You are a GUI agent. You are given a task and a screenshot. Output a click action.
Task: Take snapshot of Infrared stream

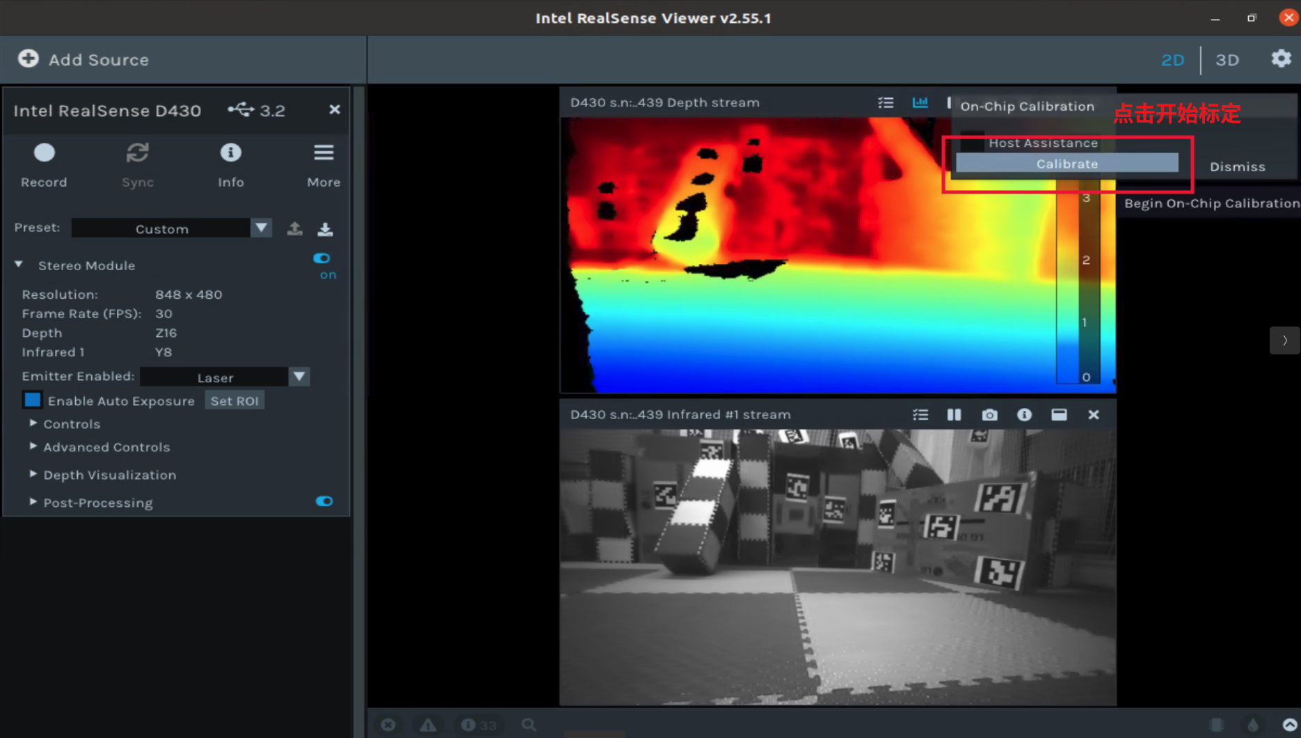989,415
